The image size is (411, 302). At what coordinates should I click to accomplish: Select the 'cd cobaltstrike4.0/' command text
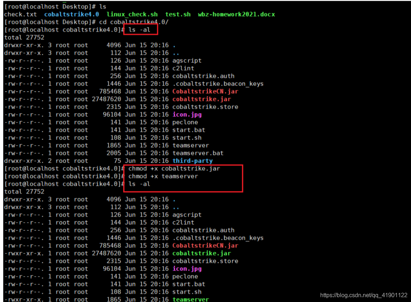(x=134, y=22)
